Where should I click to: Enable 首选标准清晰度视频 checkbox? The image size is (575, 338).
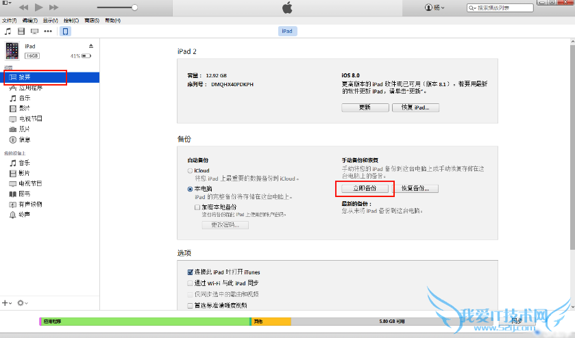(190, 305)
